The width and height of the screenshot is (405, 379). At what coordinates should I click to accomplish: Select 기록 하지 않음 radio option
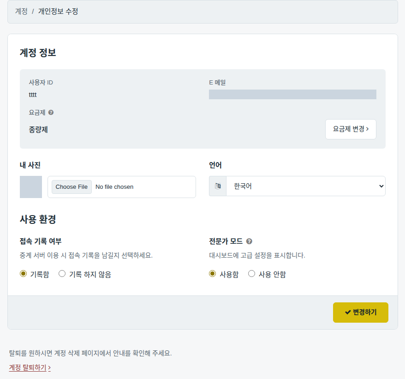tap(62, 274)
